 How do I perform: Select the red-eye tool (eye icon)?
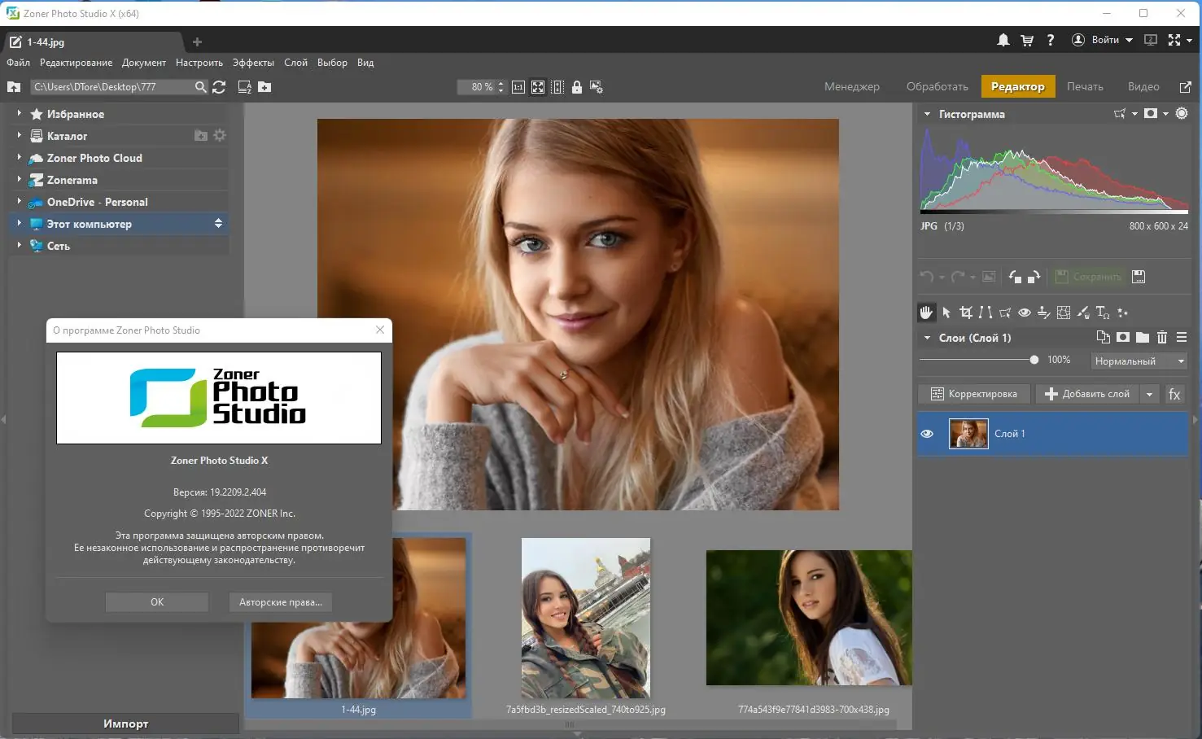[1025, 313]
